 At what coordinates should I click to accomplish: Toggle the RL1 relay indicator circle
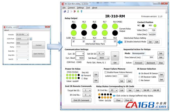click(74, 26)
